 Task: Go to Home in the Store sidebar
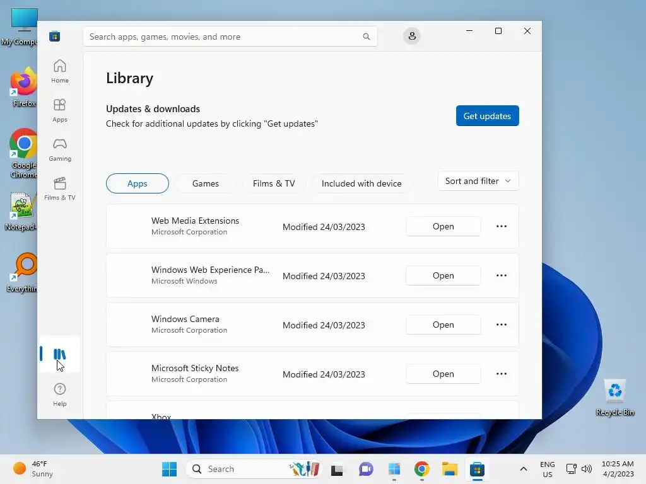60,72
